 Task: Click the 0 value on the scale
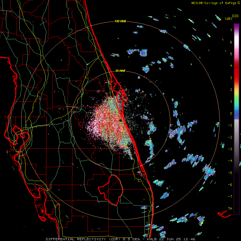coord(231,113)
